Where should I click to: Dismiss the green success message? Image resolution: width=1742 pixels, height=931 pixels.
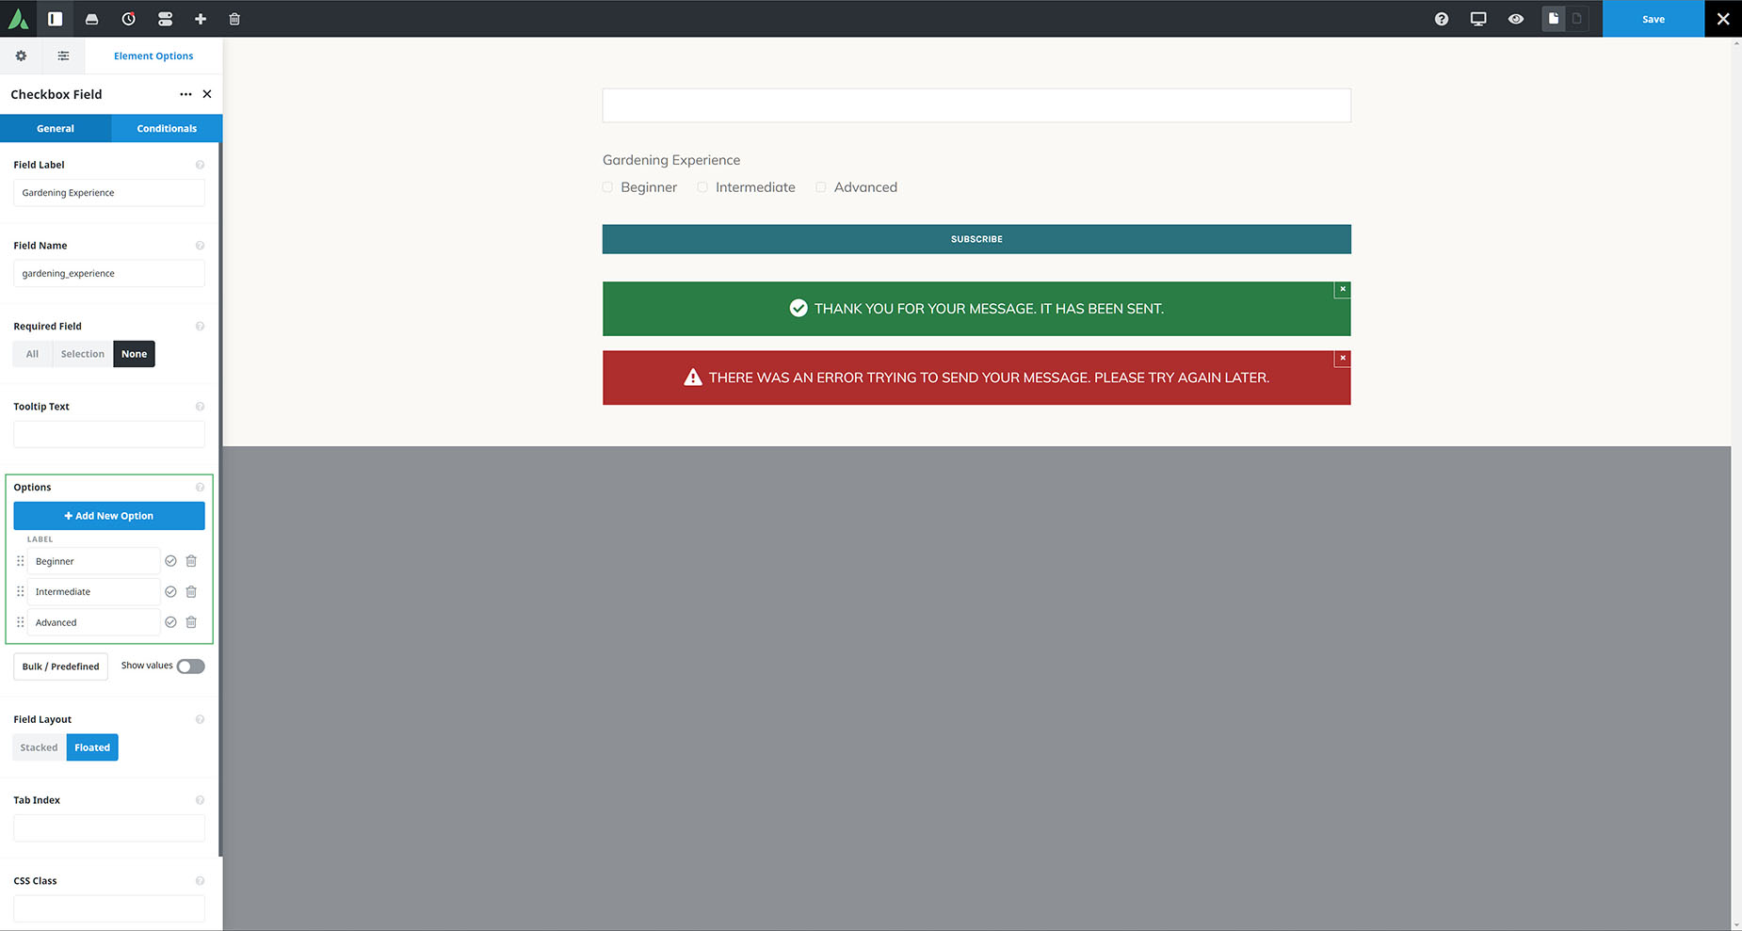1343,289
